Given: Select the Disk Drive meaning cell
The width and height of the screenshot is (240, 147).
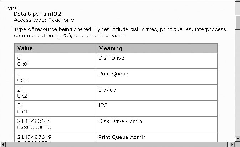Looking at the screenshot, I should tap(111, 58).
